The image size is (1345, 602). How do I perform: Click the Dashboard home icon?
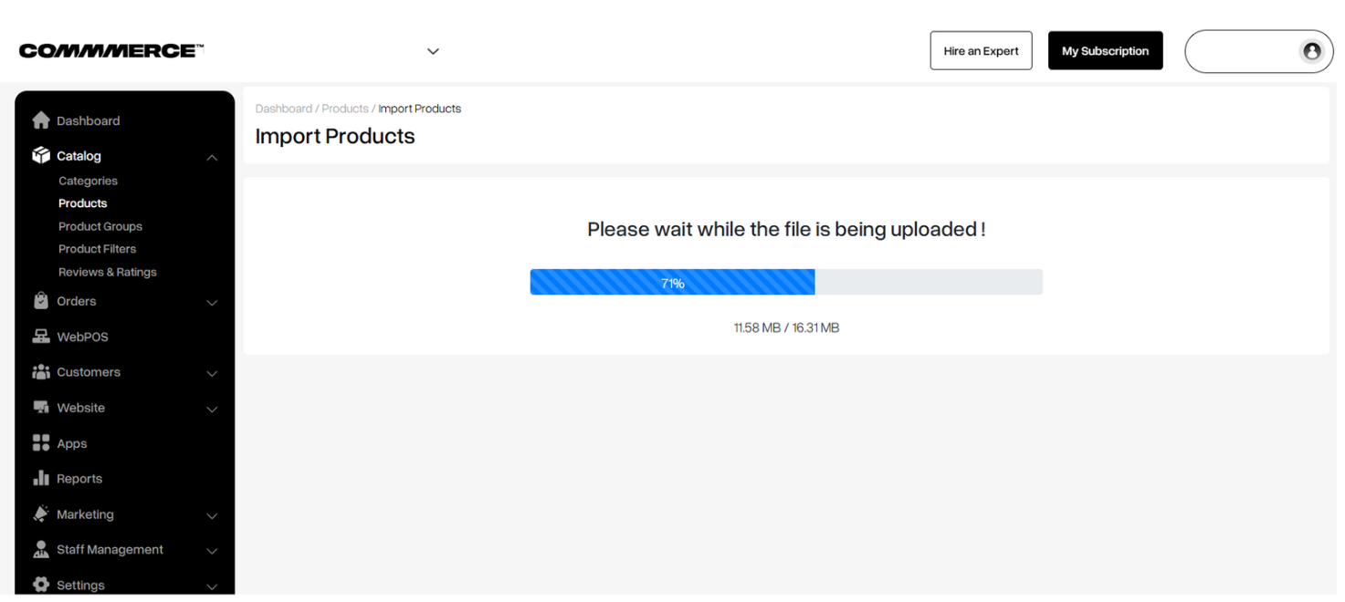pos(41,121)
